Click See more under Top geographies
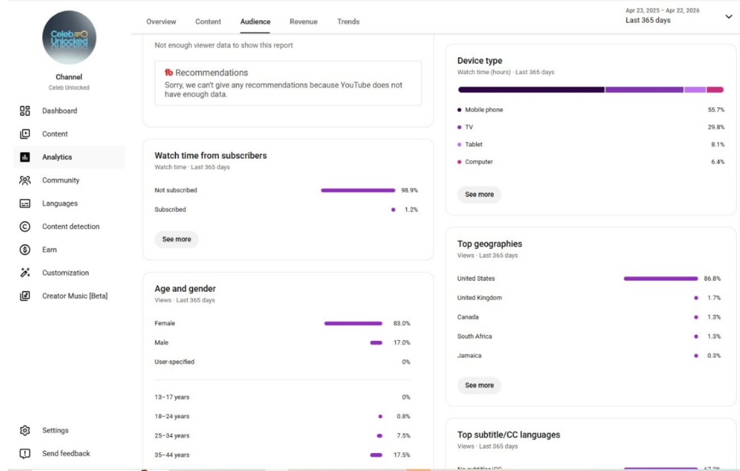Viewport: 740px width, 471px height. coord(479,385)
